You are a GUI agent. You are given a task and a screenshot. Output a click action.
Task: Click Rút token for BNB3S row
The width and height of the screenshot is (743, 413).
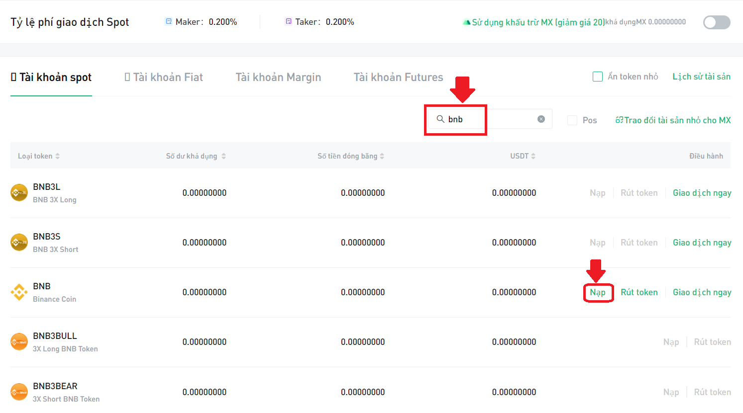(639, 243)
